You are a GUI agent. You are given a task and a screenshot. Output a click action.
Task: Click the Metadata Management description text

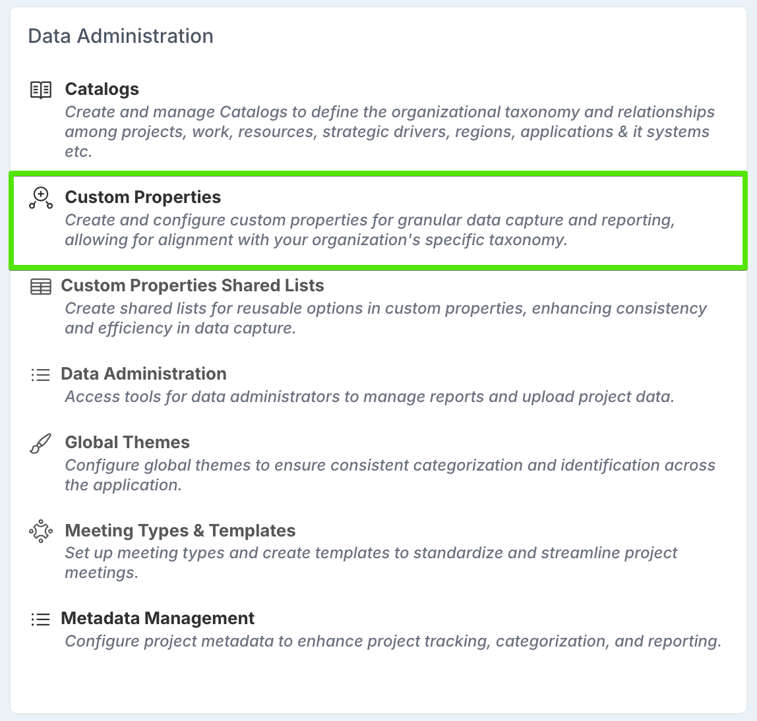point(393,641)
